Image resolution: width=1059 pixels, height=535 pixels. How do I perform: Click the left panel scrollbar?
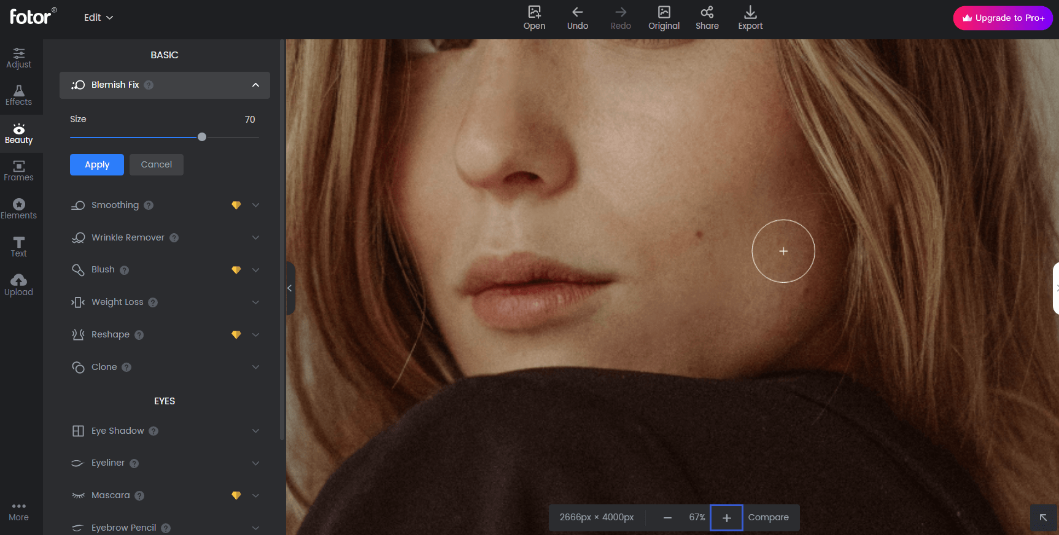(x=282, y=239)
